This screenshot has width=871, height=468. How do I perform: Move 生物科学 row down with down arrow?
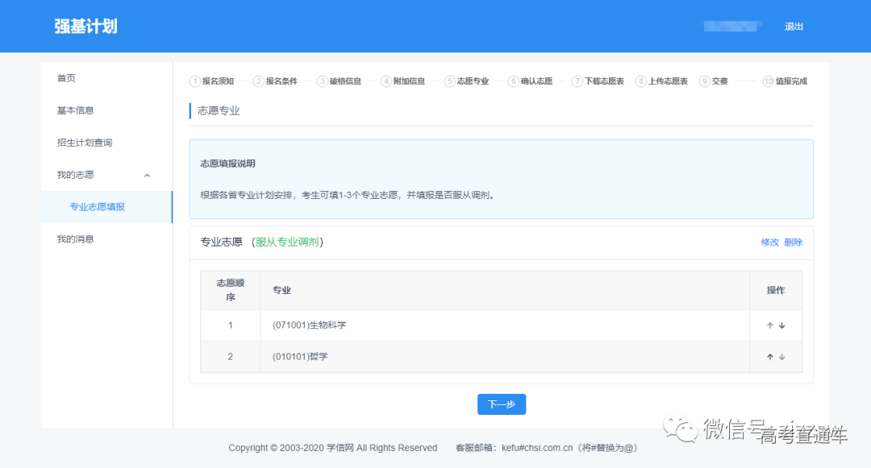point(782,325)
